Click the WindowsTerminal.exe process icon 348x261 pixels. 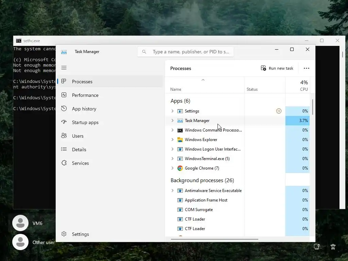pyautogui.click(x=180, y=159)
